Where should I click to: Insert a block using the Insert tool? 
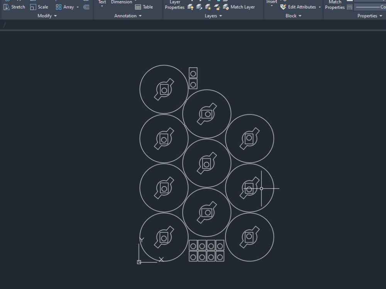271,4
